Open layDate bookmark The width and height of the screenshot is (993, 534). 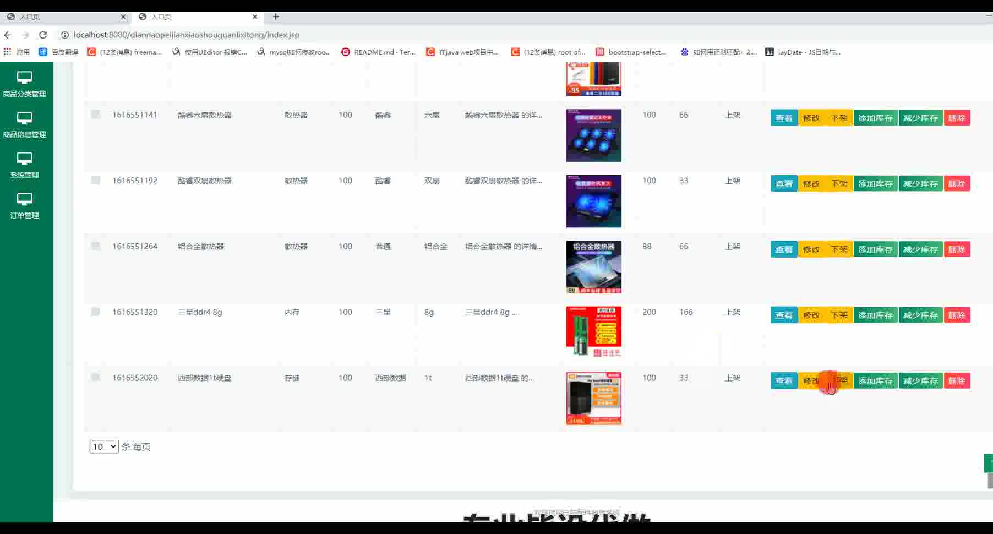[803, 52]
